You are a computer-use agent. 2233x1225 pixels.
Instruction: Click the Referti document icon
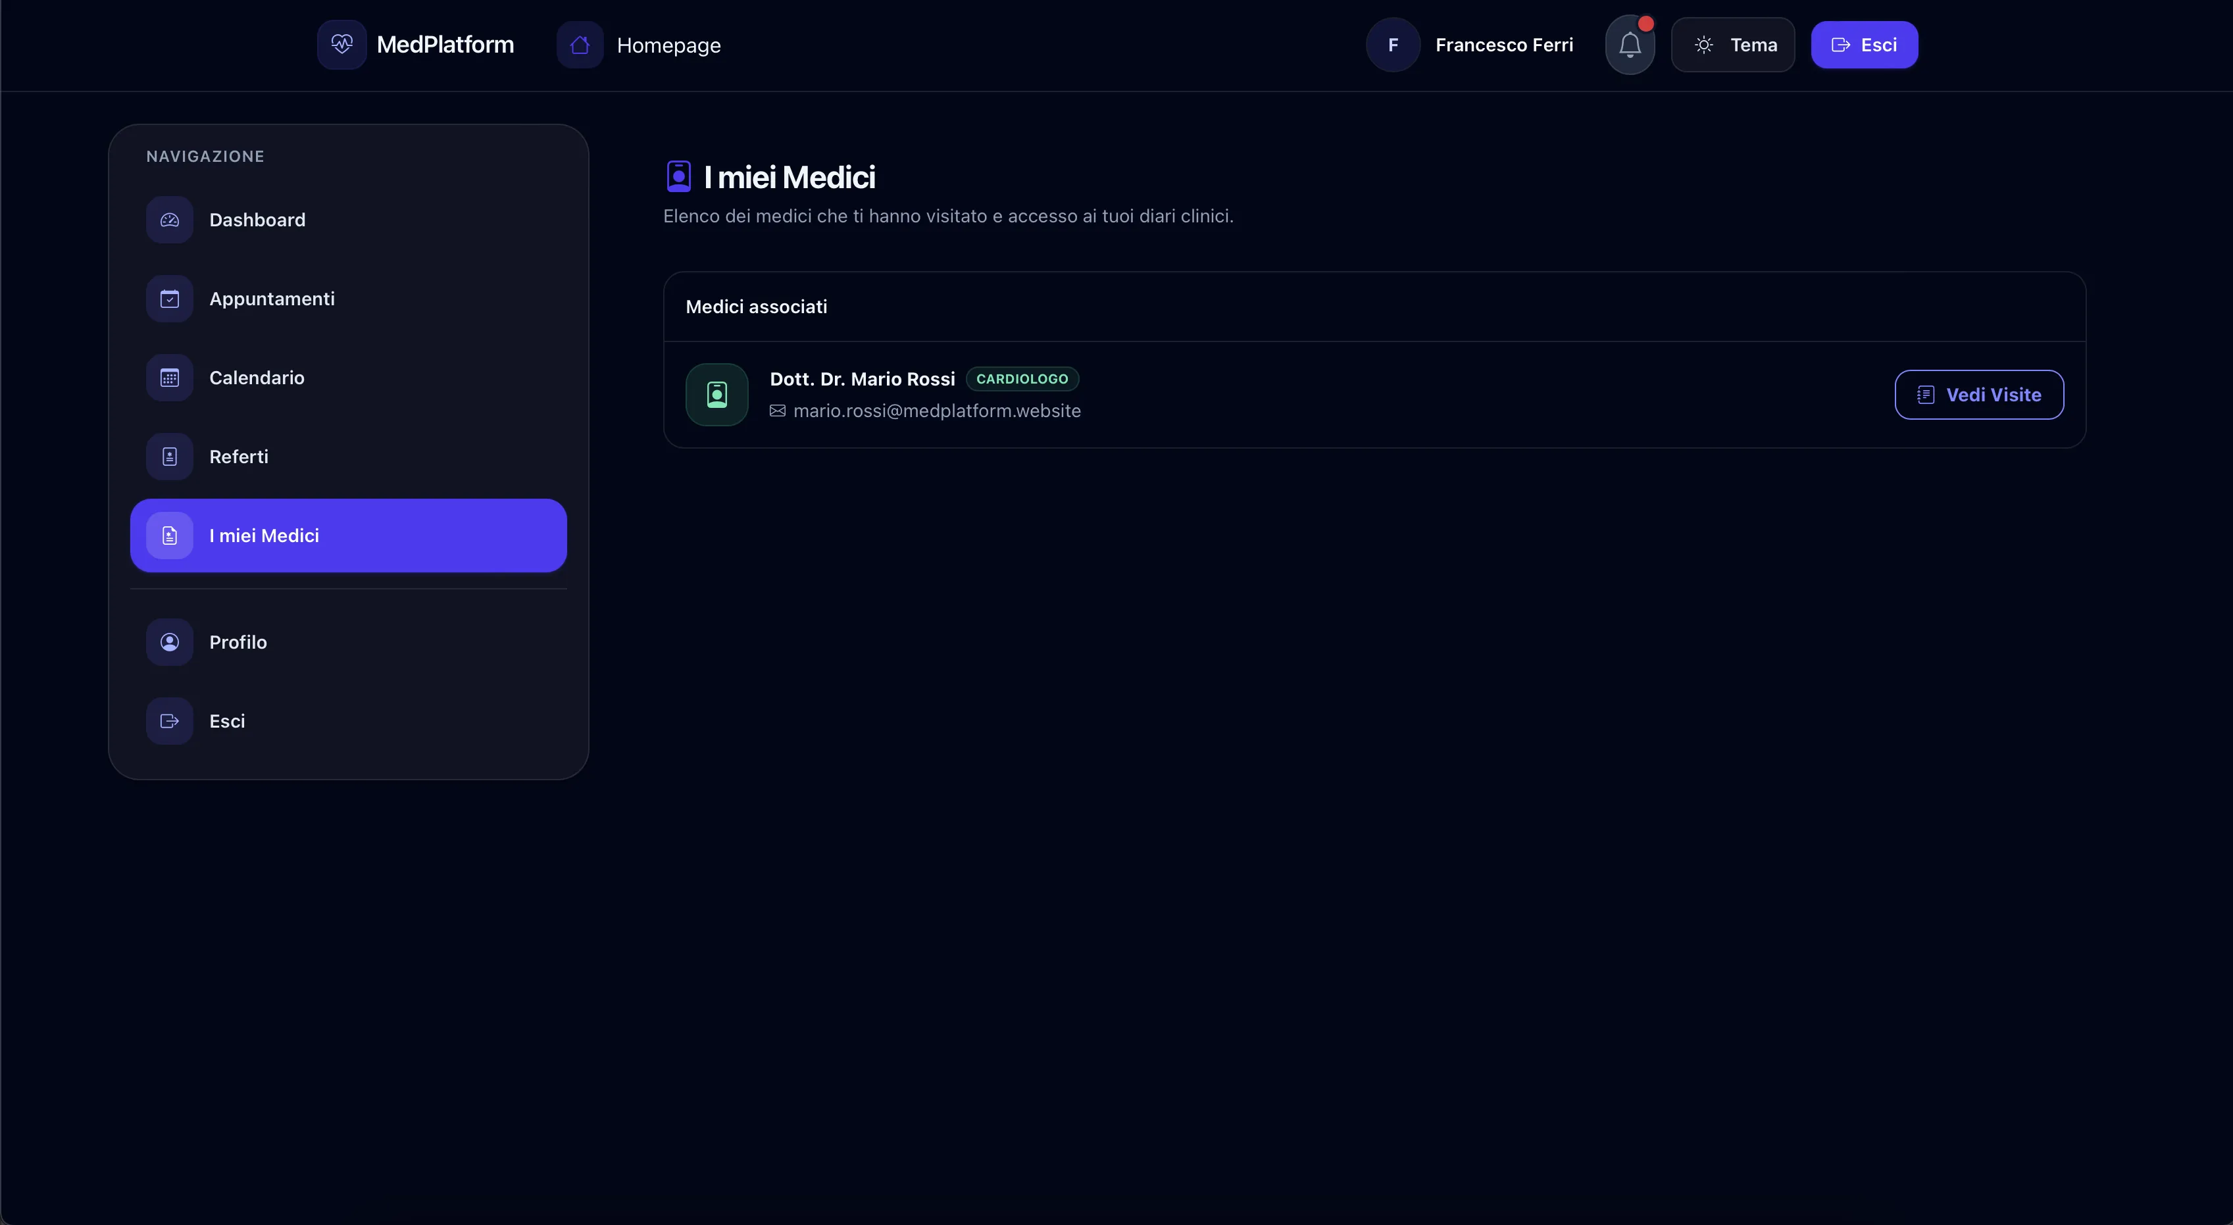[170, 457]
